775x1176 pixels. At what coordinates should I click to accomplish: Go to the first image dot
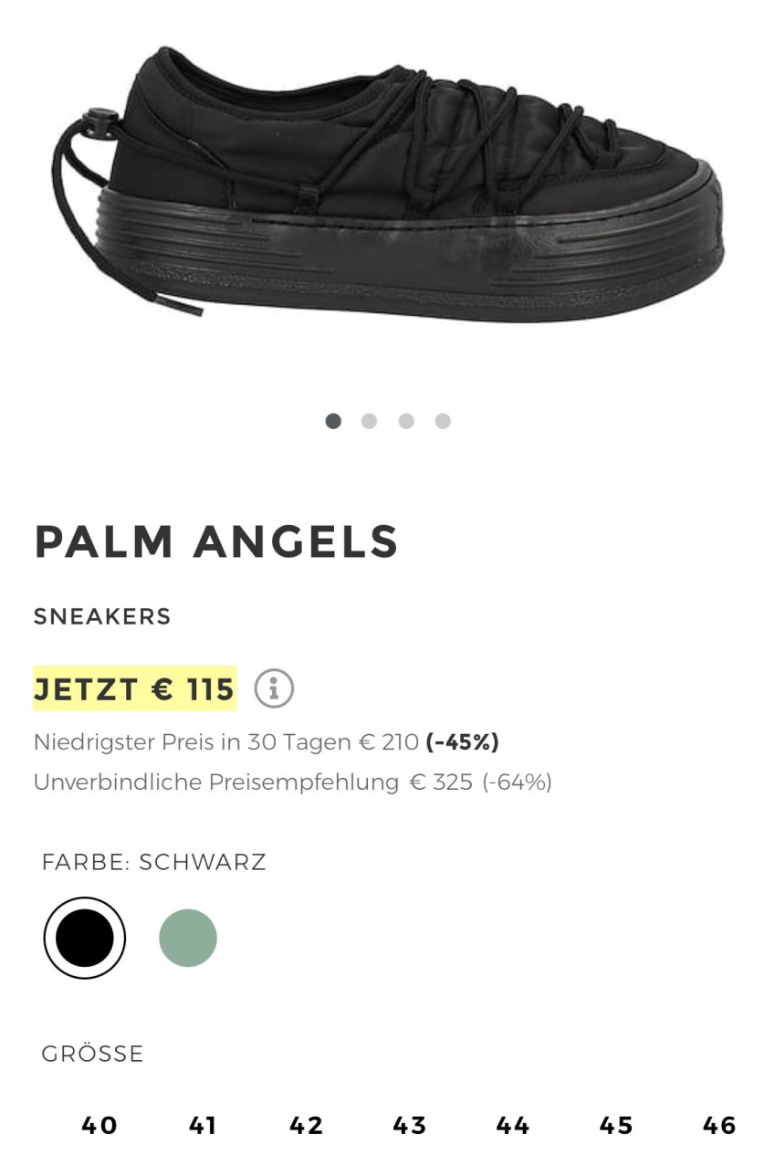[333, 421]
